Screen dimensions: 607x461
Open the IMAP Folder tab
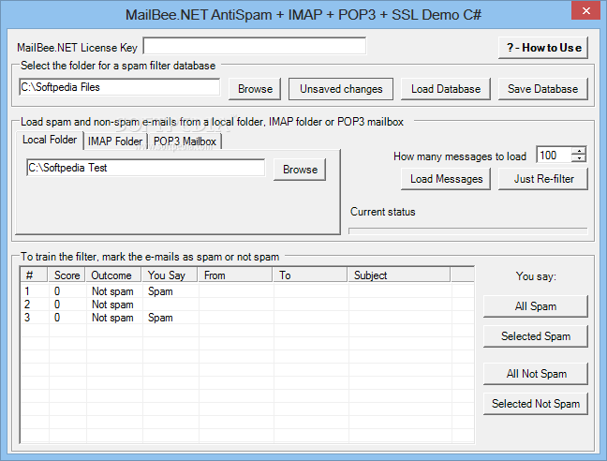[x=115, y=141]
